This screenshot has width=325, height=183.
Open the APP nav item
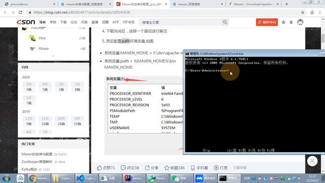pyautogui.click(x=115, y=22)
